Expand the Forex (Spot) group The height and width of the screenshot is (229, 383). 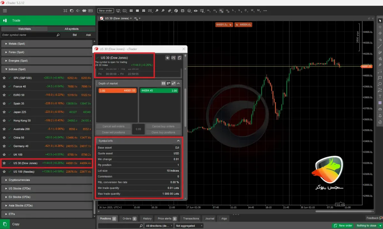[47, 52]
